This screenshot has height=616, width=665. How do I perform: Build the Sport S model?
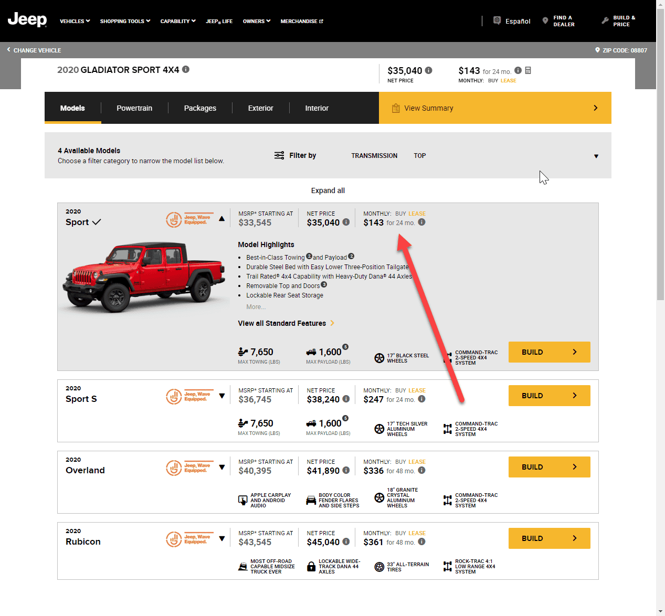click(x=550, y=396)
